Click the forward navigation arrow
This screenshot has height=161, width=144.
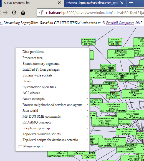[x=5, y=13]
